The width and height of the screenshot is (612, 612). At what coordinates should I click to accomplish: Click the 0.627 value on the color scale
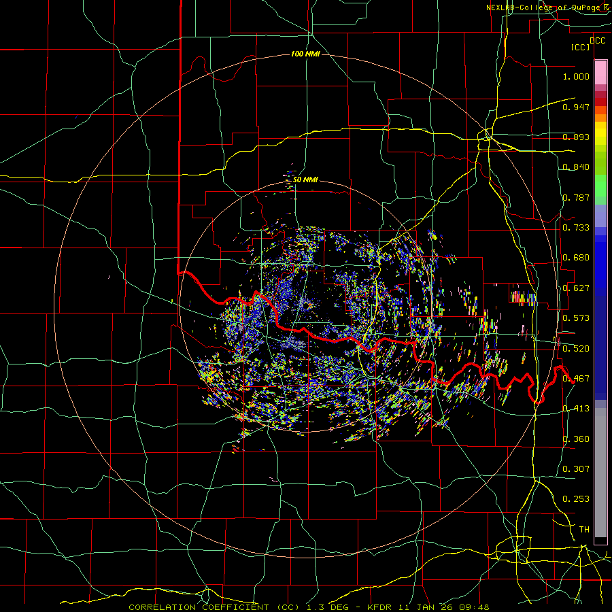pos(576,288)
